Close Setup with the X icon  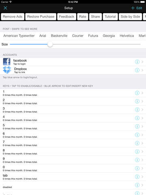tap(5, 8)
